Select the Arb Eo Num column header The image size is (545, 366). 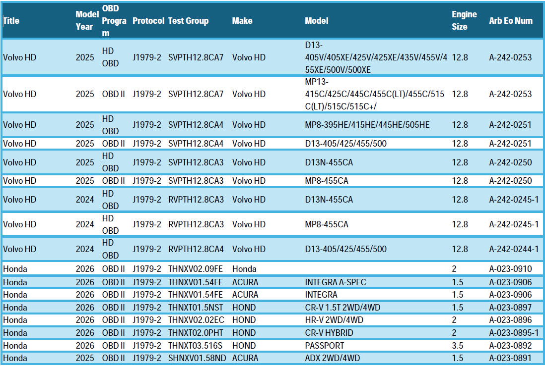(511, 21)
